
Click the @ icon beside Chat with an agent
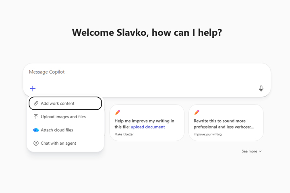[x=36, y=143]
